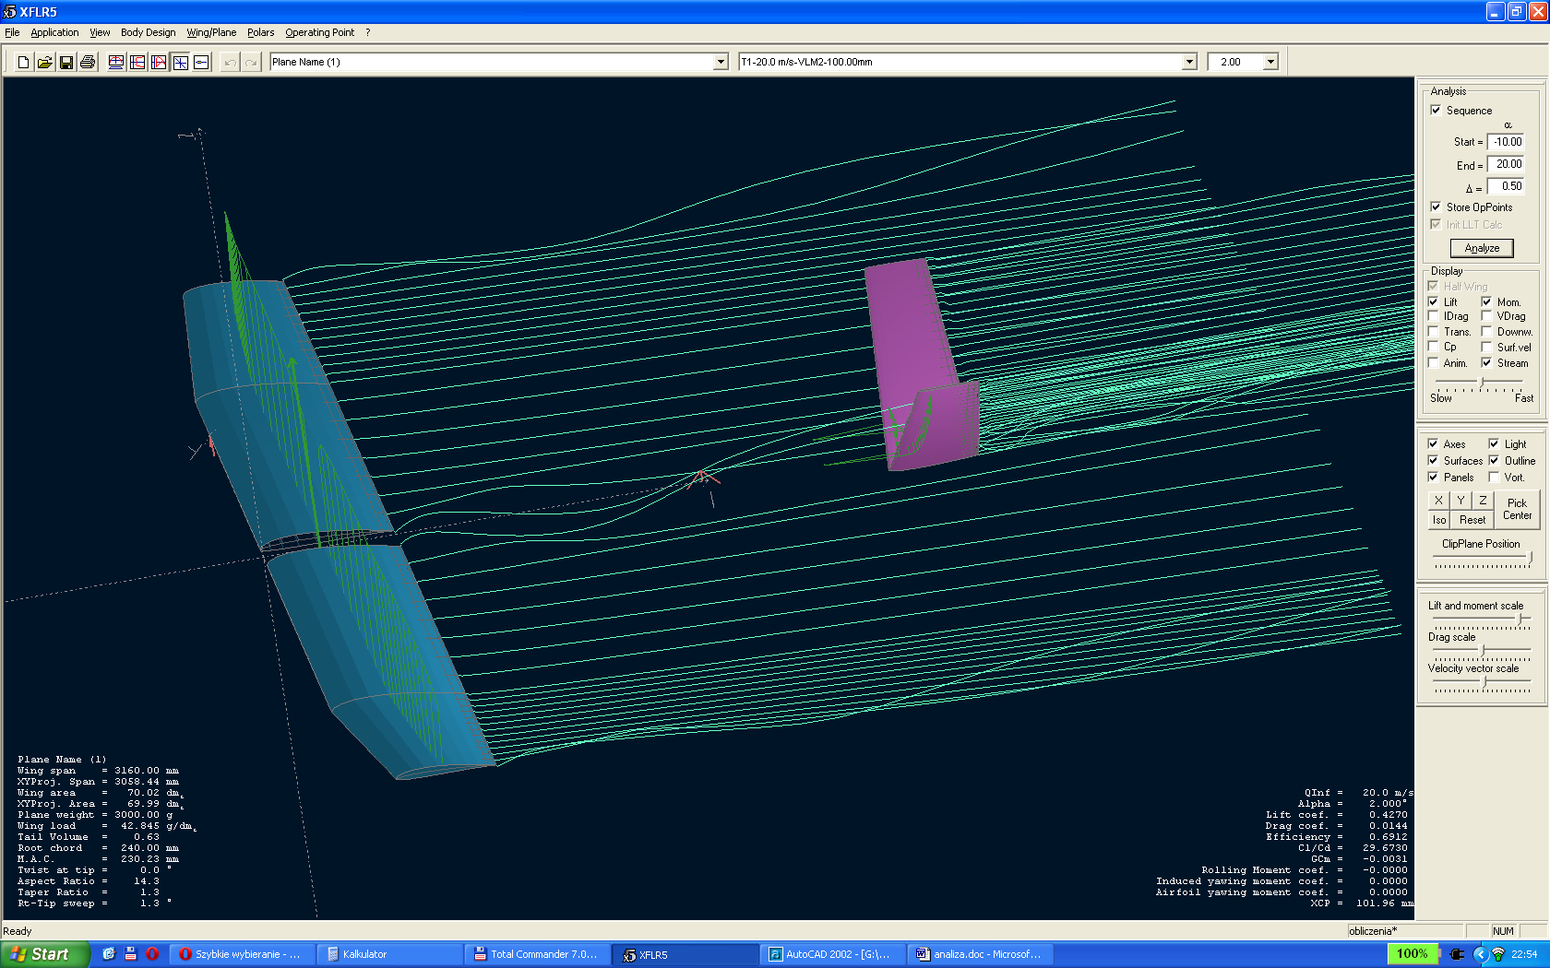Hide the Axes via its checkbox
This screenshot has width=1550, height=968.
1433,443
